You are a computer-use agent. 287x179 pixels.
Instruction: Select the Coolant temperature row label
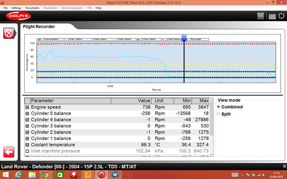click(53, 145)
